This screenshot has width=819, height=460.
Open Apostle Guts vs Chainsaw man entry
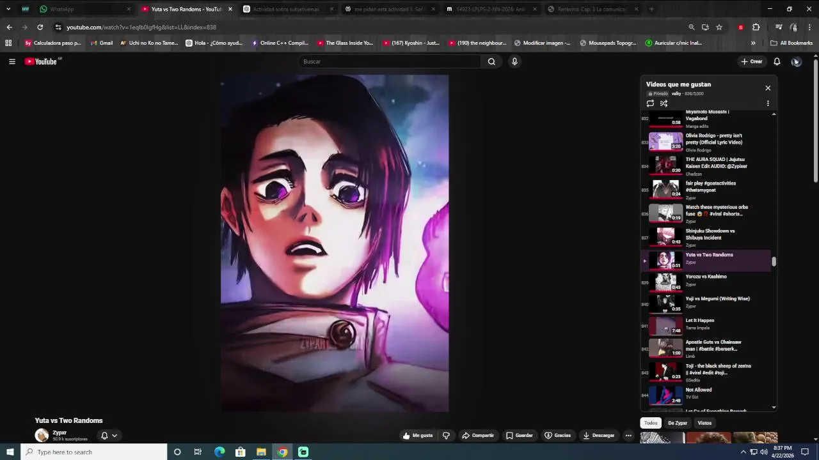coord(707,349)
